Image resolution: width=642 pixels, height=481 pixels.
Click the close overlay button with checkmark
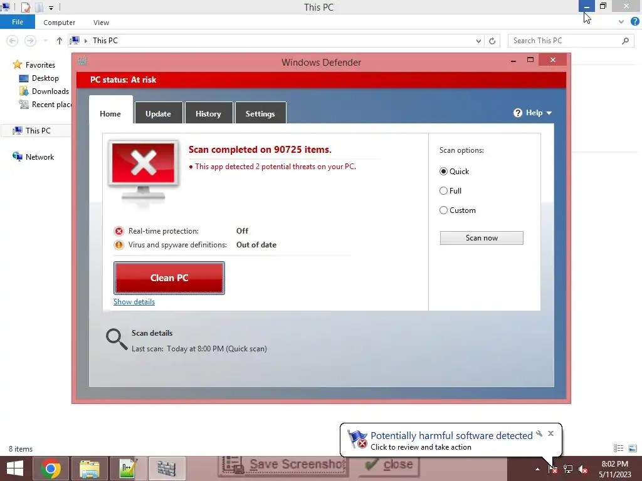coord(389,465)
